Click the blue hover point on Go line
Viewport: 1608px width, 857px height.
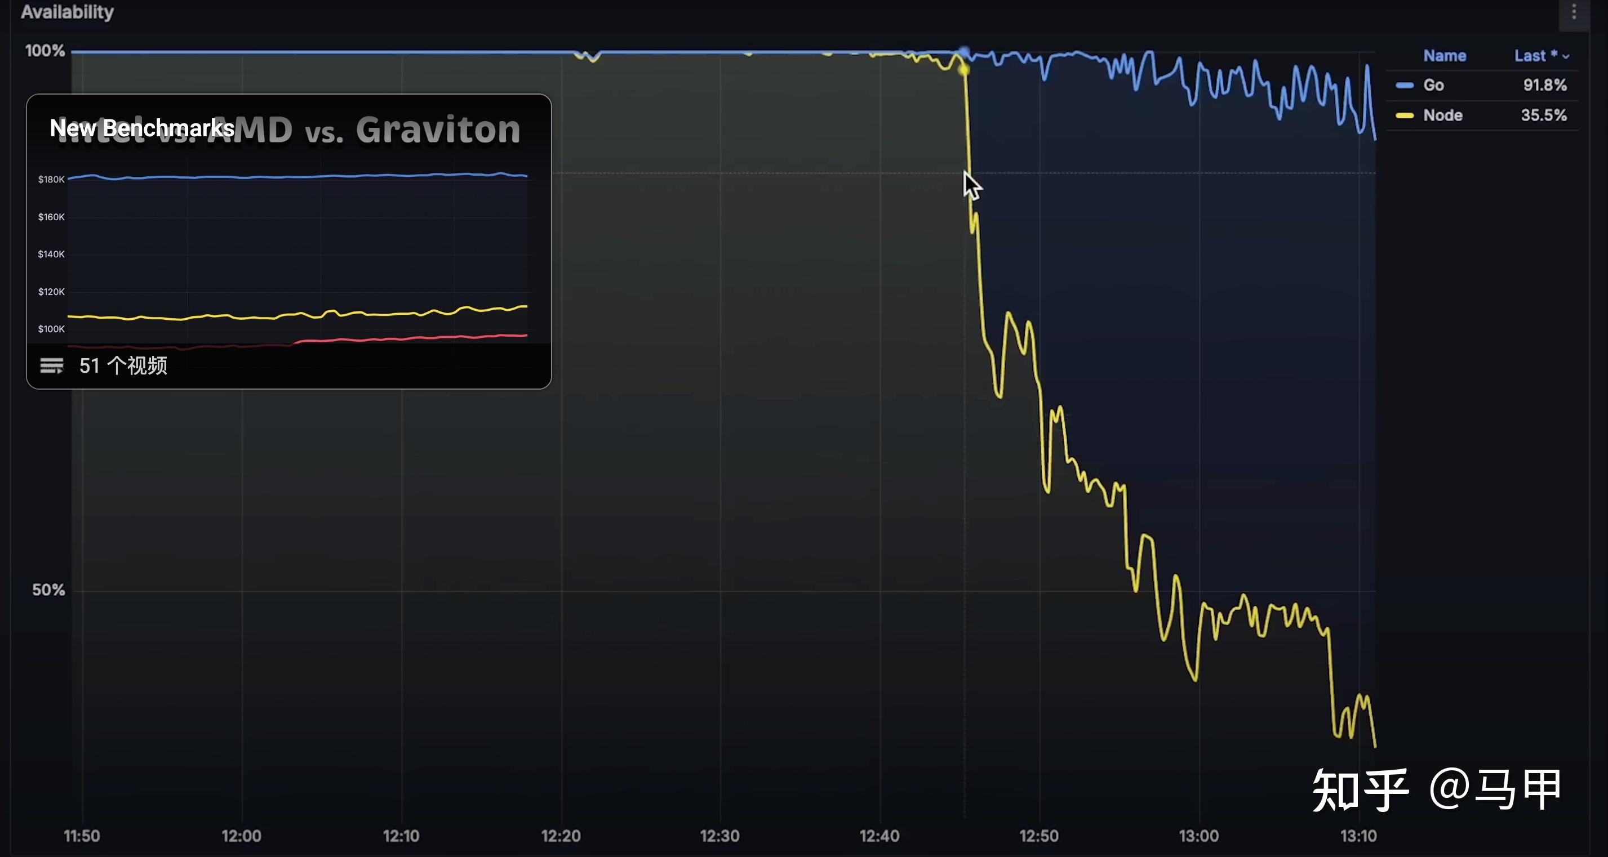pos(964,52)
